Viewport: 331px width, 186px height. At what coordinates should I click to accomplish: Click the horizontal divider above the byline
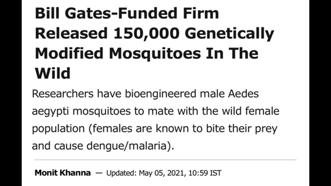point(165,160)
